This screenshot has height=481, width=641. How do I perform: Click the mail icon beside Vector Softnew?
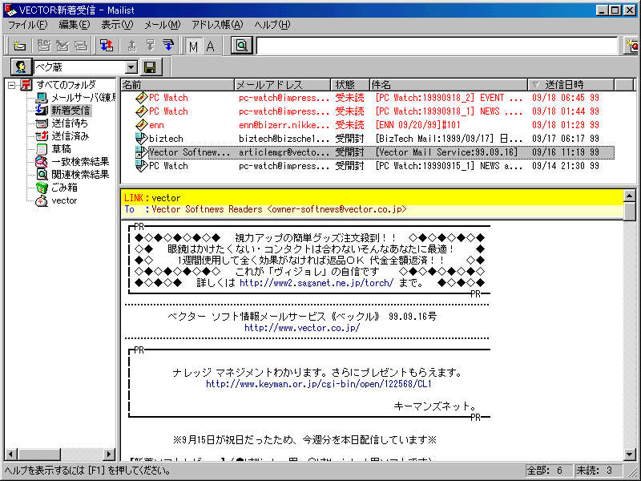141,152
